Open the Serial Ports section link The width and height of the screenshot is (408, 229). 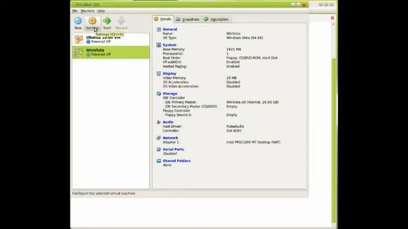click(173, 149)
